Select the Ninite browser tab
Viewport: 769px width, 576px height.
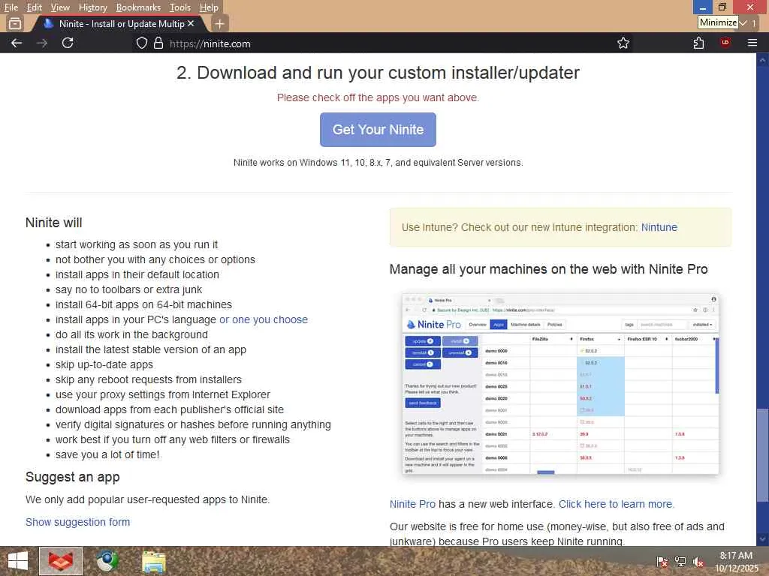(118, 23)
